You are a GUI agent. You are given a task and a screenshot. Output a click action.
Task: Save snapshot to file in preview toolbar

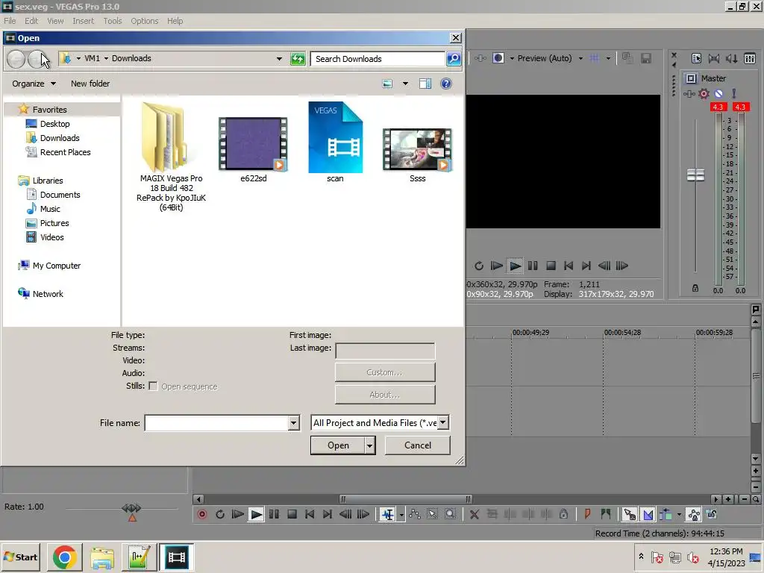click(646, 58)
